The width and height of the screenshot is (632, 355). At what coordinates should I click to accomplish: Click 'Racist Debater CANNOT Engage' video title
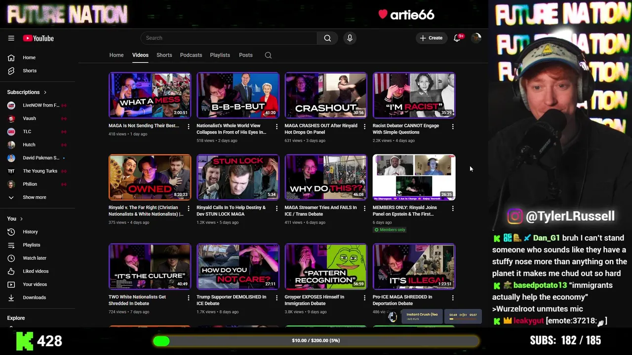406,129
